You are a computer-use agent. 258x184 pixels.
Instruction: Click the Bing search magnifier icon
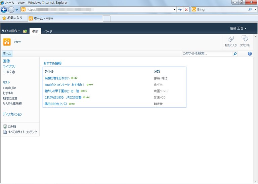250,9
